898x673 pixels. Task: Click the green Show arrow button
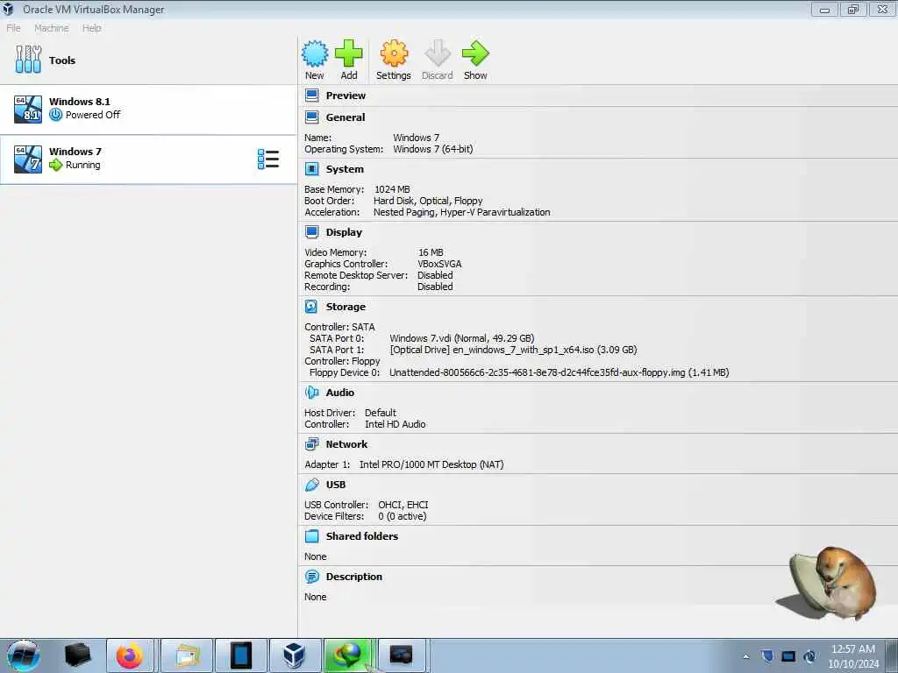[475, 54]
